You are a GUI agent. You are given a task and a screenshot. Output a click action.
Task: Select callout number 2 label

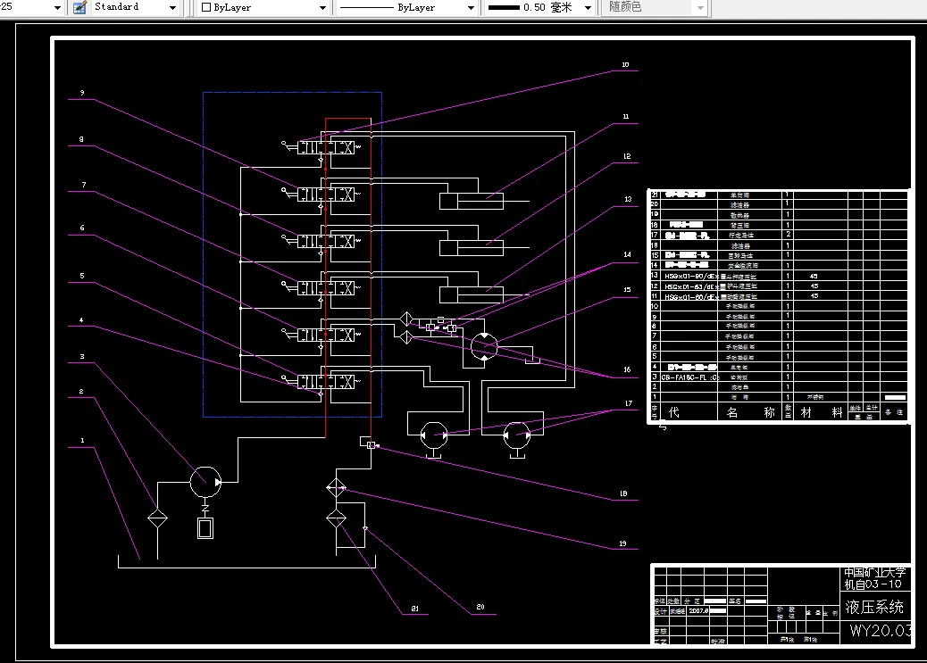[81, 391]
